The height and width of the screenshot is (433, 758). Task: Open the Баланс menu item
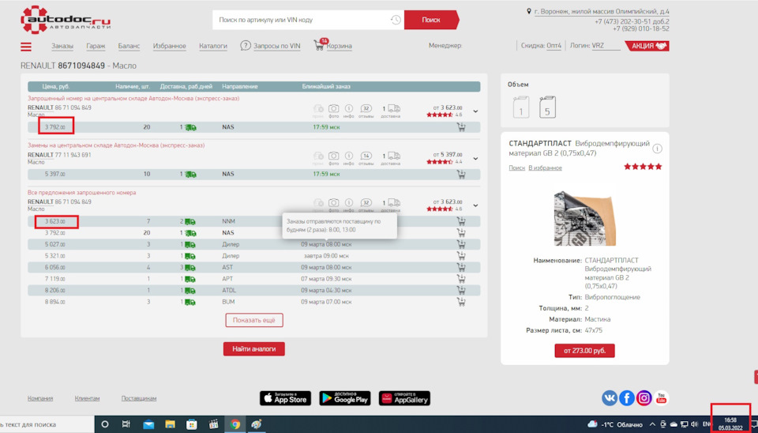(x=129, y=46)
